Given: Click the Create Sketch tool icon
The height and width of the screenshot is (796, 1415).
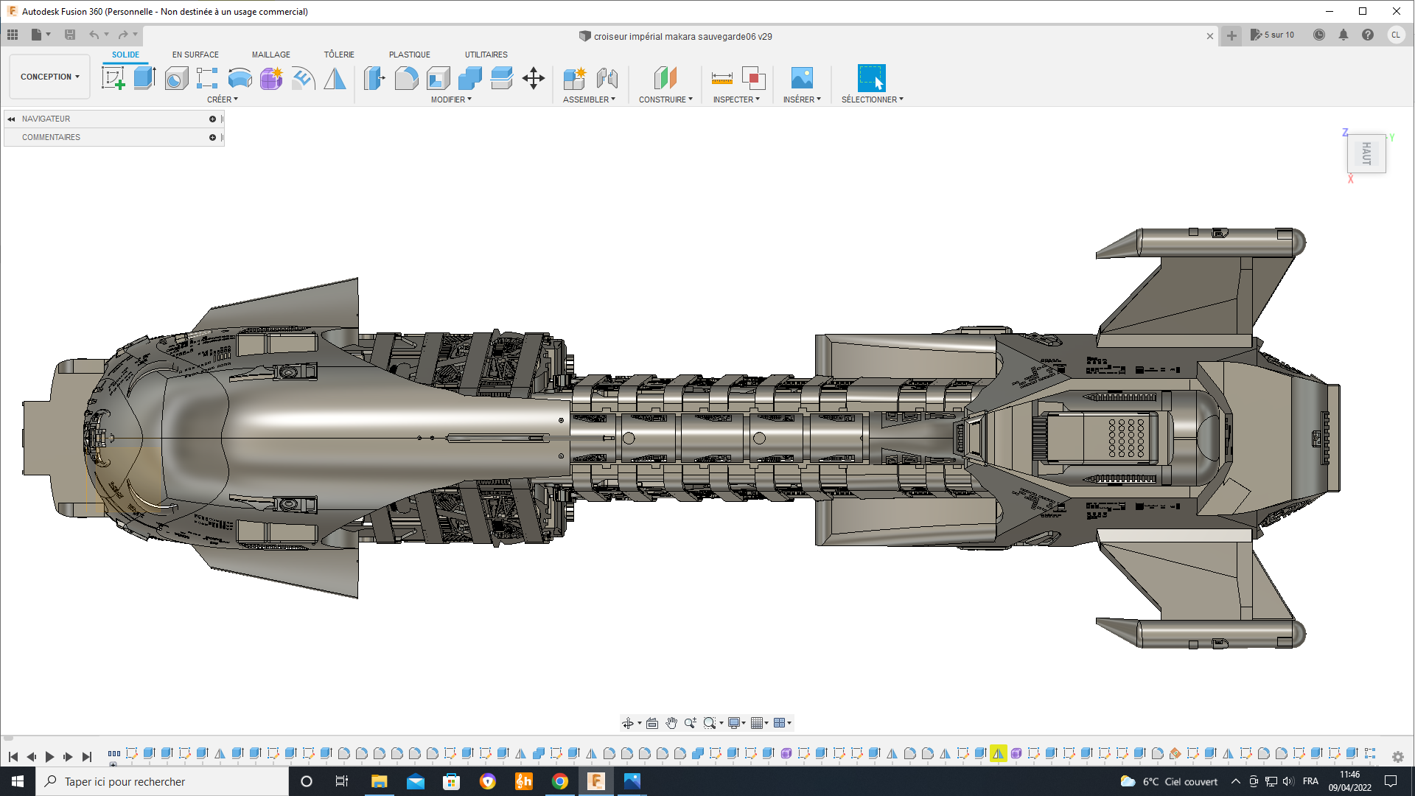Looking at the screenshot, I should pyautogui.click(x=113, y=78).
